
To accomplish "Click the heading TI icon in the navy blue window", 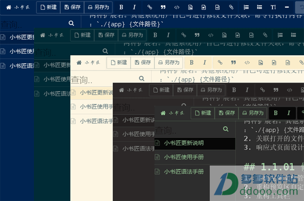I will pyautogui.click(x=273, y=8).
